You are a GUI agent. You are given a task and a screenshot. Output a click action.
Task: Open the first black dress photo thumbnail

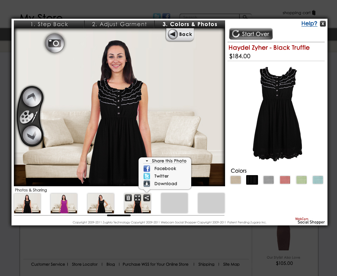pos(27,203)
